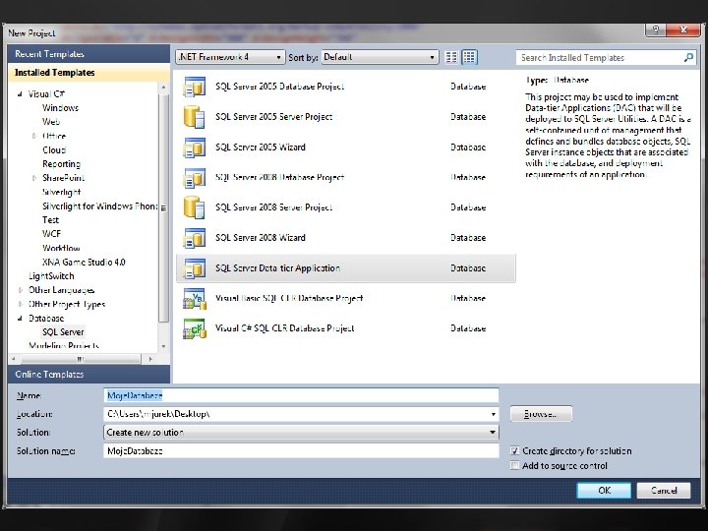Select 'SQL Server 2005 Database Project' template name

pos(279,87)
